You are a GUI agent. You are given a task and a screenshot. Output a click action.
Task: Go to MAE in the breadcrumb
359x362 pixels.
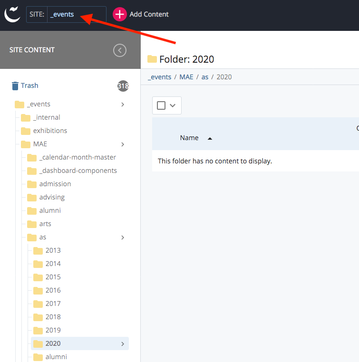tap(186, 77)
